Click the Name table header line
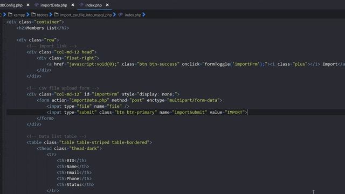Screen dimensions: 345x194 [73, 167]
